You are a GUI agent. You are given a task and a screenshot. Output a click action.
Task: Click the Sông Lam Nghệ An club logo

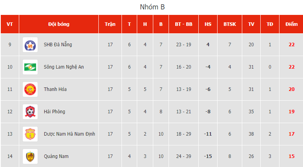point(30,67)
